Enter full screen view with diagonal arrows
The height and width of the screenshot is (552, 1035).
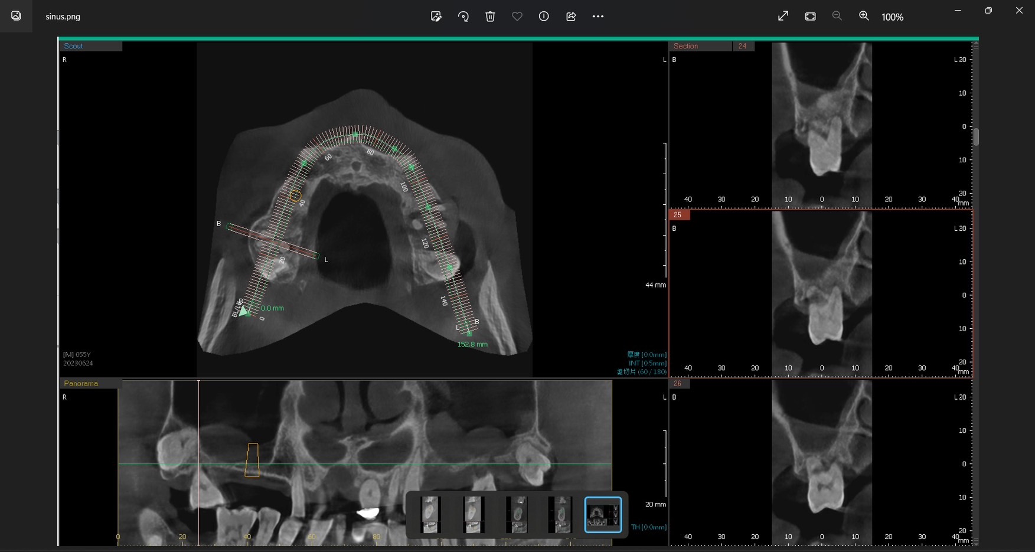pyautogui.click(x=783, y=17)
